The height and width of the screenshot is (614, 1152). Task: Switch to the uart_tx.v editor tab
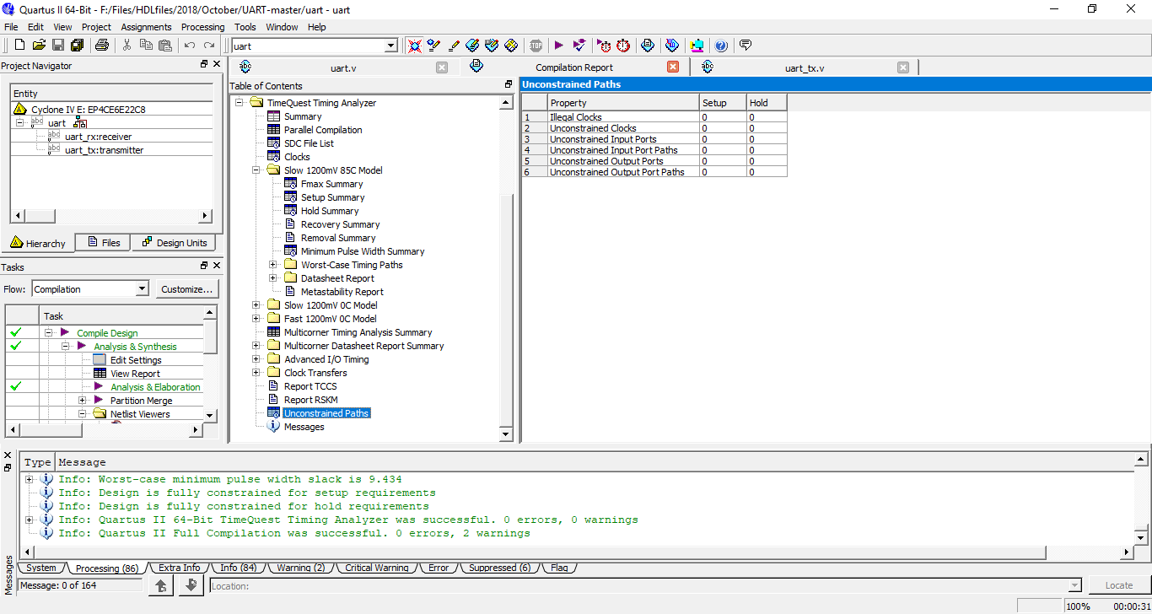pos(805,67)
